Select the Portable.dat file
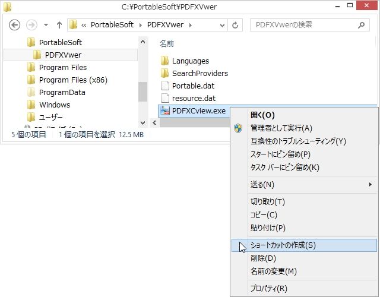Screen dimensions: 380x297 click(x=193, y=86)
